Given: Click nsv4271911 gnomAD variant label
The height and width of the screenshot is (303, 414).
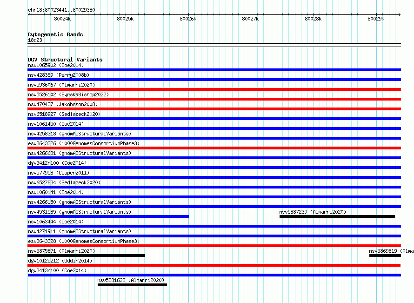Looking at the screenshot, I should [80, 231].
